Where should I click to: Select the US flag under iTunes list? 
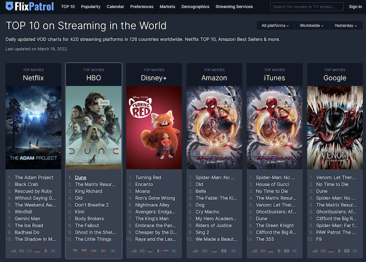coord(255,251)
